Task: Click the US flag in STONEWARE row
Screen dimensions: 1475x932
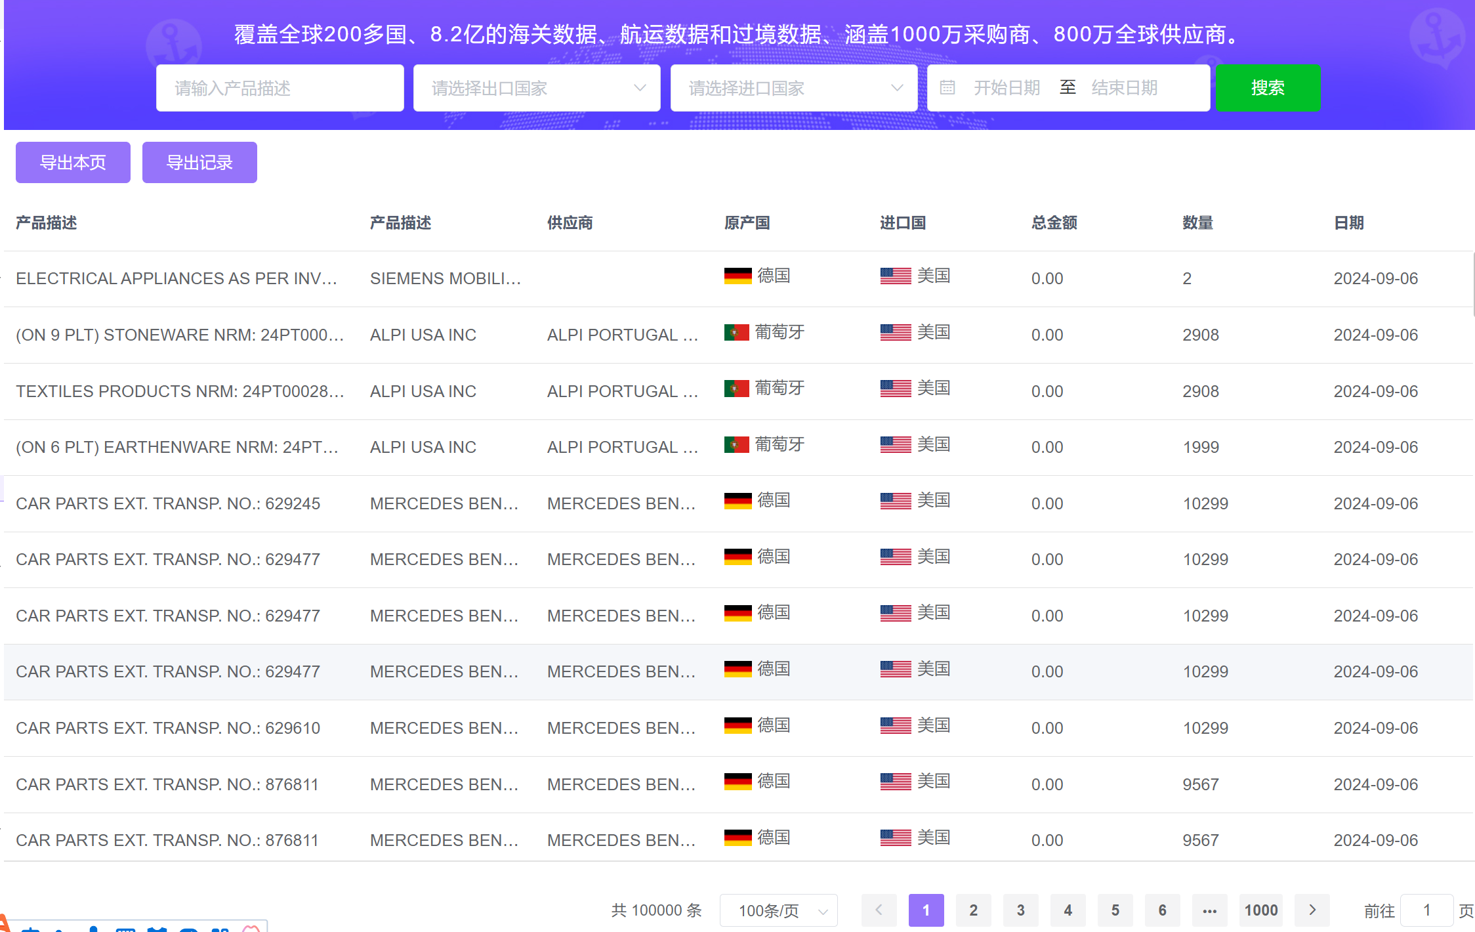Action: coord(896,333)
